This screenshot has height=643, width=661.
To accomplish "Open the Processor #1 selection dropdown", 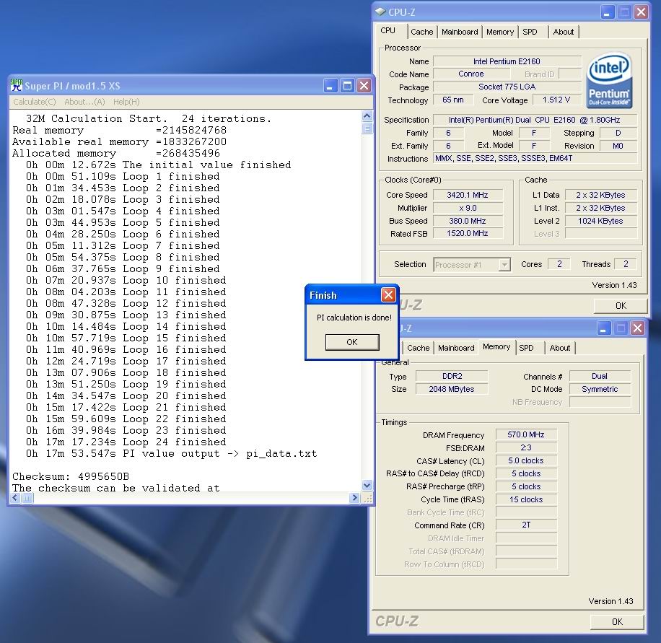I will (504, 265).
